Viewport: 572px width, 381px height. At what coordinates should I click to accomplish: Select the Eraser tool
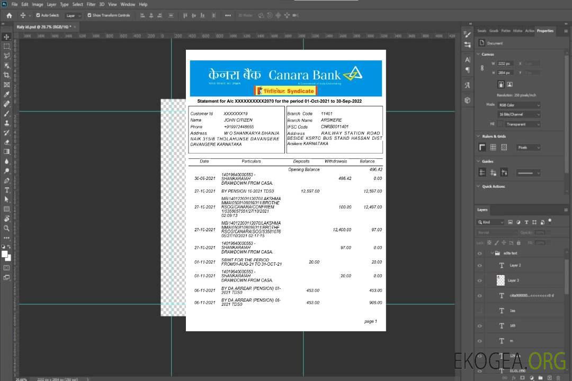click(x=6, y=142)
